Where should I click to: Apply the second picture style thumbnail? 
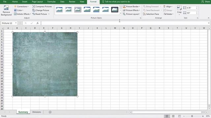click(69, 10)
